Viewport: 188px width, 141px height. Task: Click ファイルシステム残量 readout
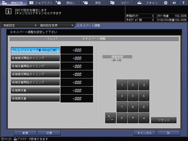point(172,20)
